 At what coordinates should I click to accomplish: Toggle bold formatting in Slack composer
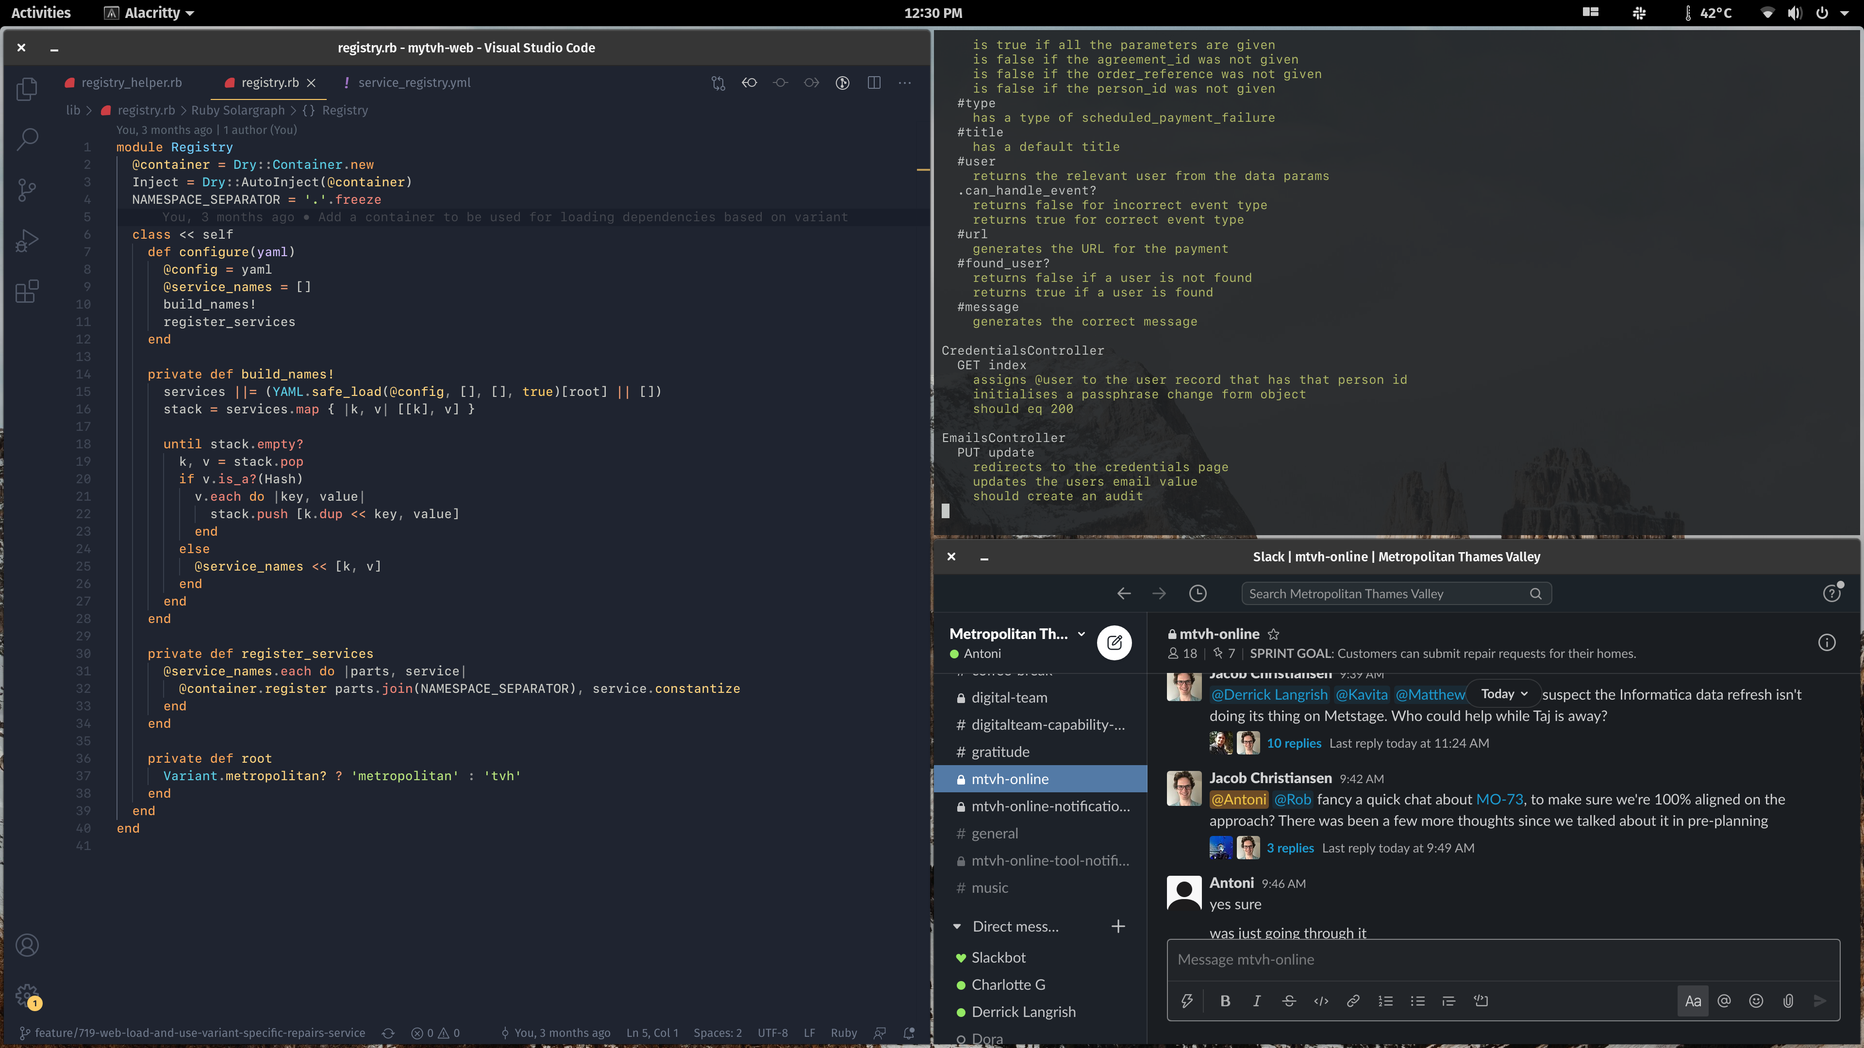(1225, 1001)
